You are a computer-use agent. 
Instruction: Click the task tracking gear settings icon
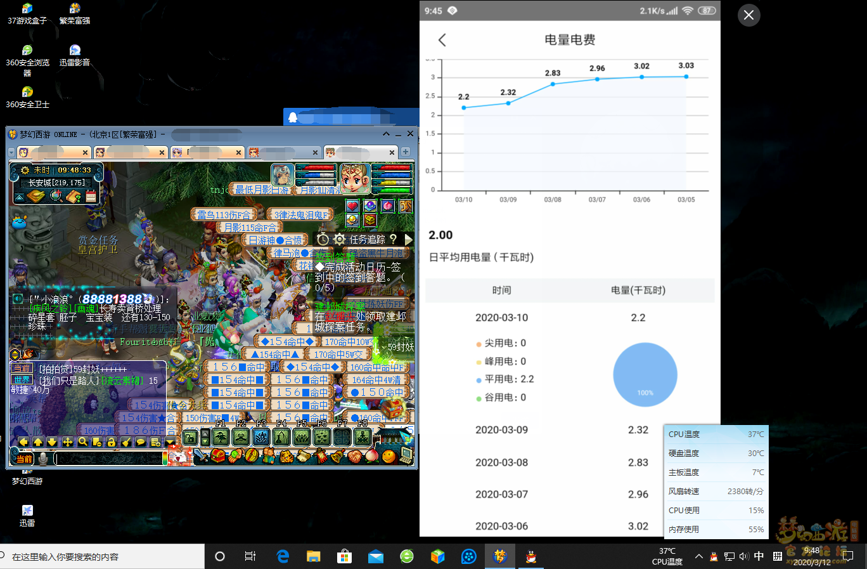coord(340,239)
